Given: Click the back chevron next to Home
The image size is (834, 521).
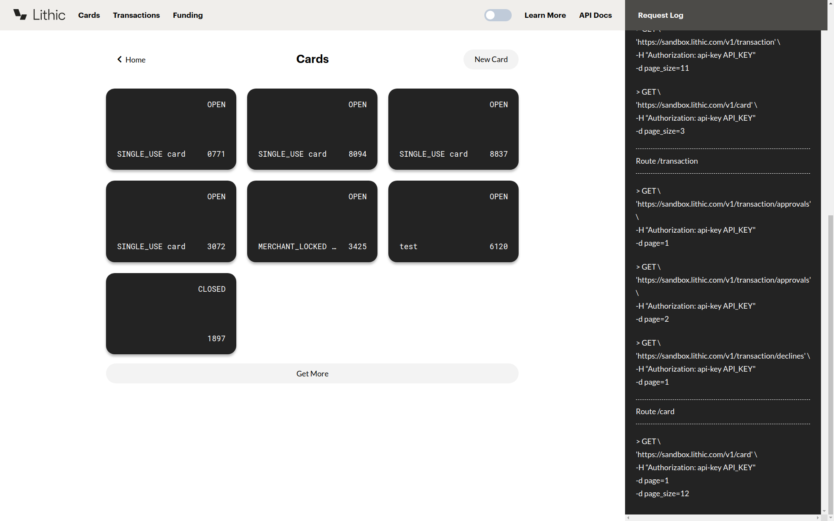Looking at the screenshot, I should [x=119, y=59].
